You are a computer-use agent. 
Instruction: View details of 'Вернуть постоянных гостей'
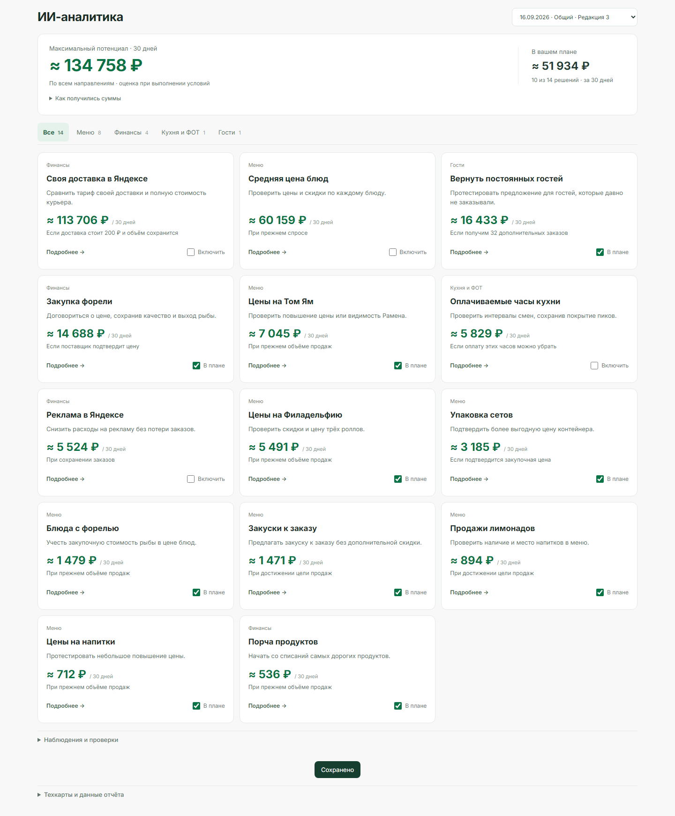(x=469, y=252)
